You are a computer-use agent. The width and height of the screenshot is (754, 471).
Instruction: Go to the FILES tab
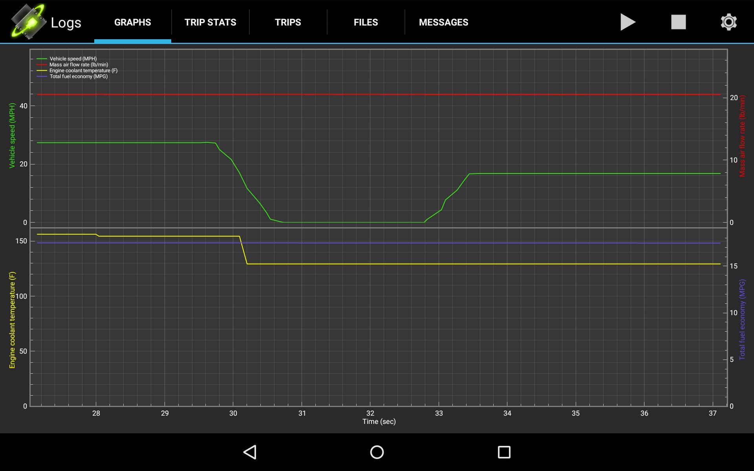click(366, 22)
